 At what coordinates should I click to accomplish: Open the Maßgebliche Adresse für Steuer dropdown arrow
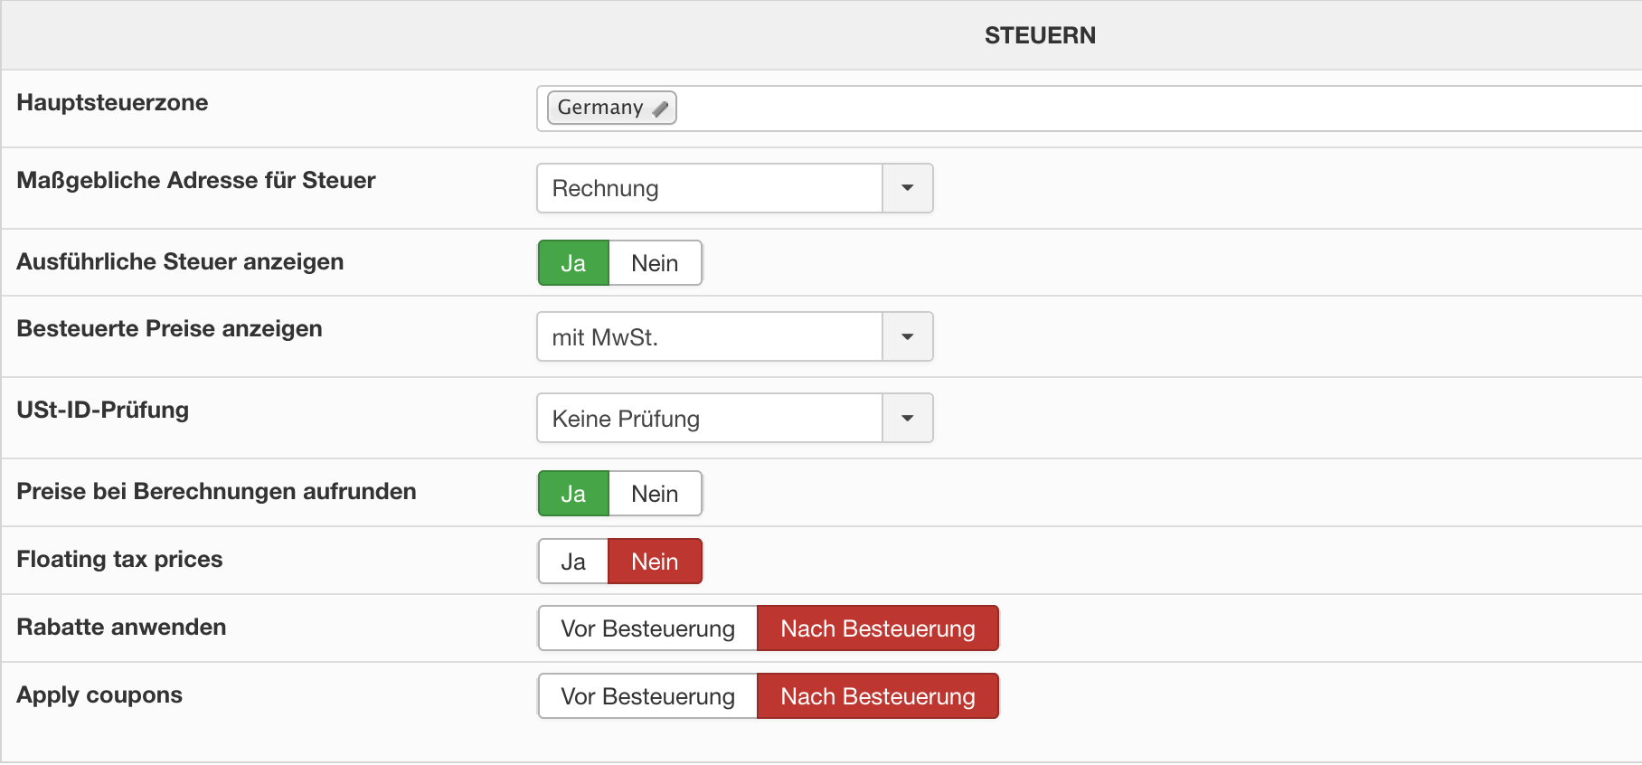pyautogui.click(x=907, y=188)
